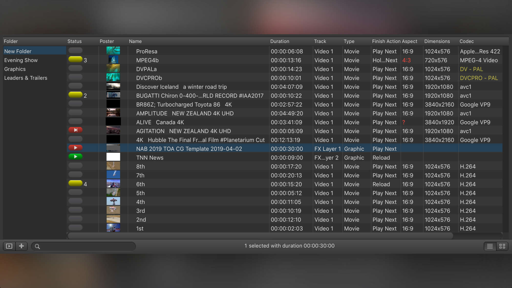Click yellow cue pill numbered 3

(x=75, y=60)
